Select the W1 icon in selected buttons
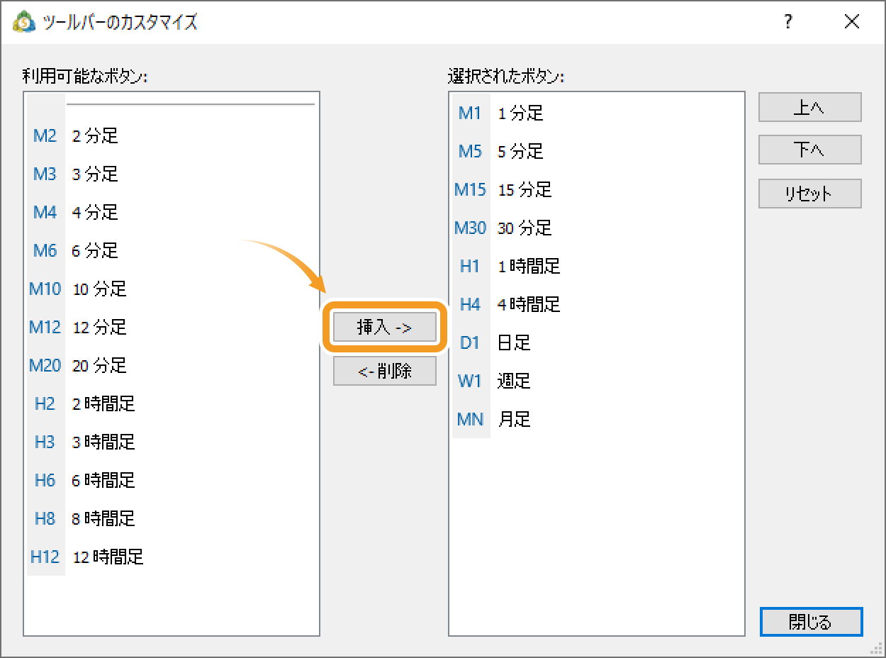The image size is (886, 658). click(470, 381)
